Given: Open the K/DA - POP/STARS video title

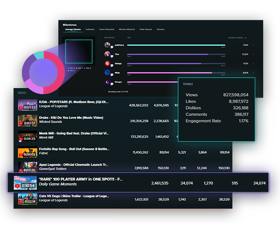Looking at the screenshot, I should [x=74, y=102].
